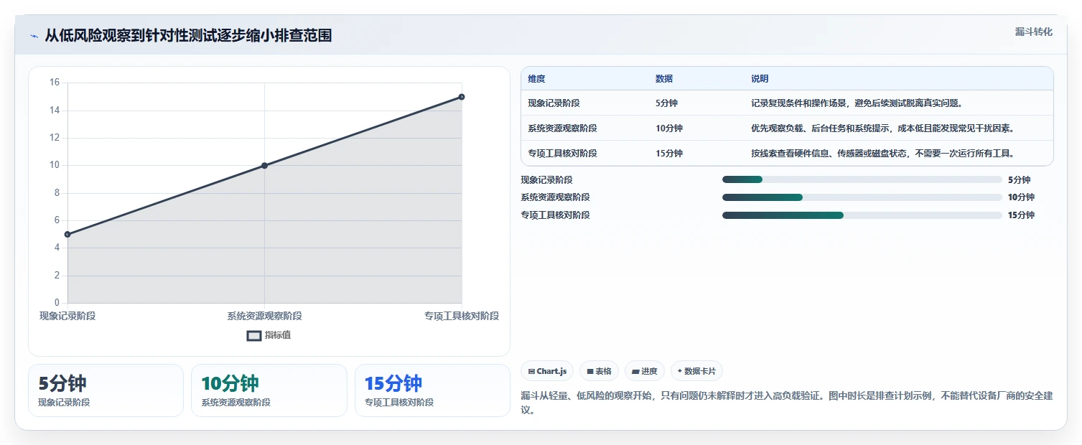Click the 现象记录阶段 progress bar
The image size is (1082, 445).
(862, 179)
